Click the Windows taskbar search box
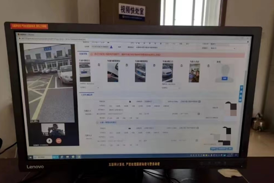Viewport: 274px width, 183px height. point(43,157)
